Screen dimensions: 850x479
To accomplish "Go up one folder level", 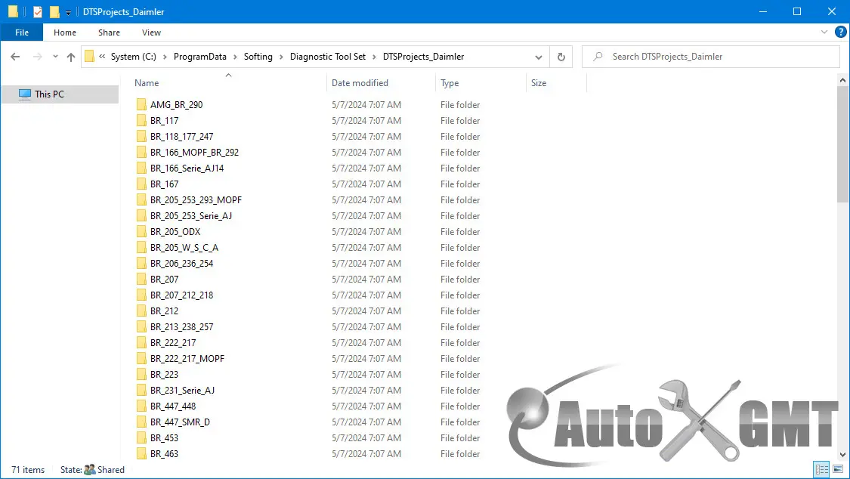I will 70,57.
